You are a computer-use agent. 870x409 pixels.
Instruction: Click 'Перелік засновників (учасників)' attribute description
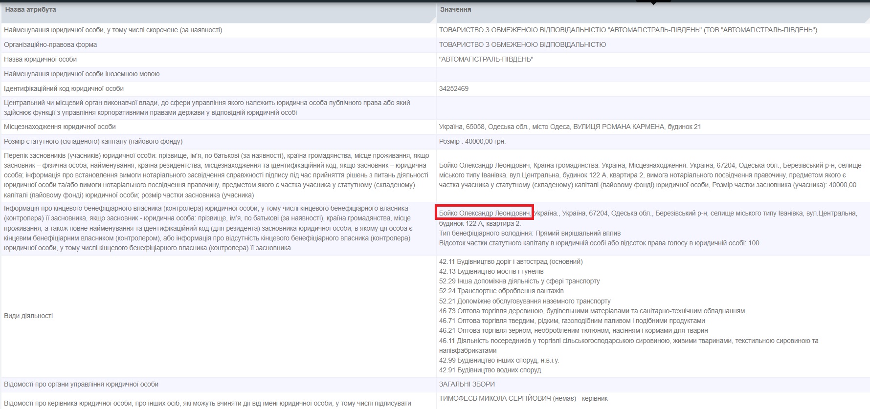pyautogui.click(x=217, y=175)
